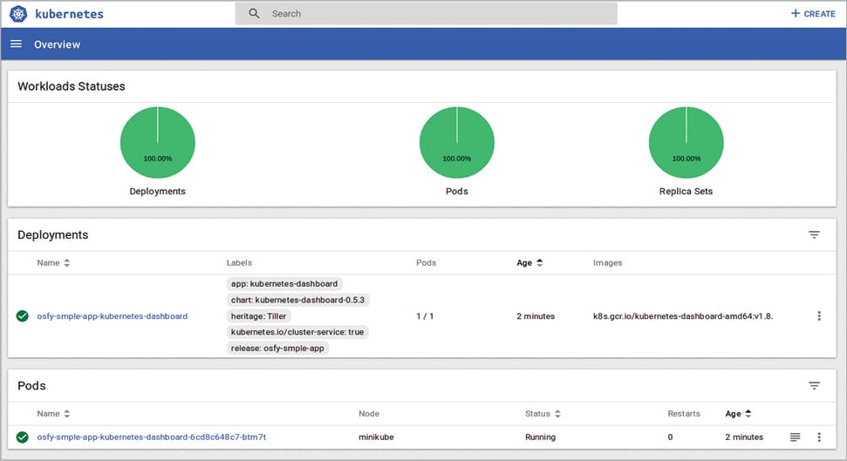
Task: Open actions menu for the pod row
Action: point(818,437)
